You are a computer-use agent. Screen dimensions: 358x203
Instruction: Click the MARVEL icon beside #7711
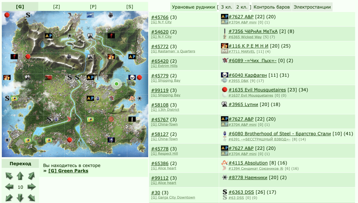[x=224, y=51]
